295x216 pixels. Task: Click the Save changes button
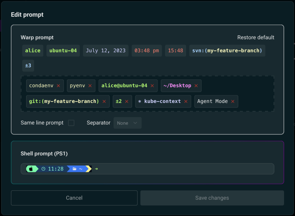coord(212,198)
